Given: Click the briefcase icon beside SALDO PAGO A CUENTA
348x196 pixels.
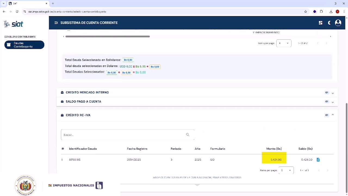Looking at the screenshot, I should [62, 102].
